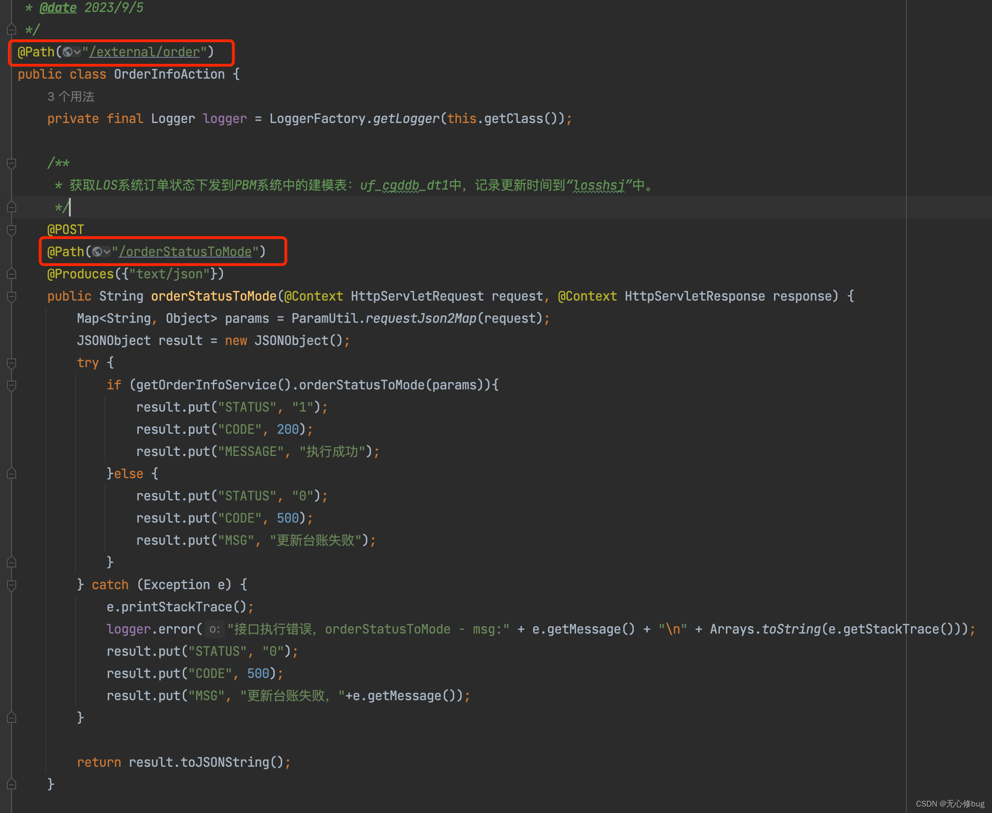The image size is (992, 813).
Task: Click the fold end marker at method's closing brace
Action: pyautogui.click(x=12, y=784)
